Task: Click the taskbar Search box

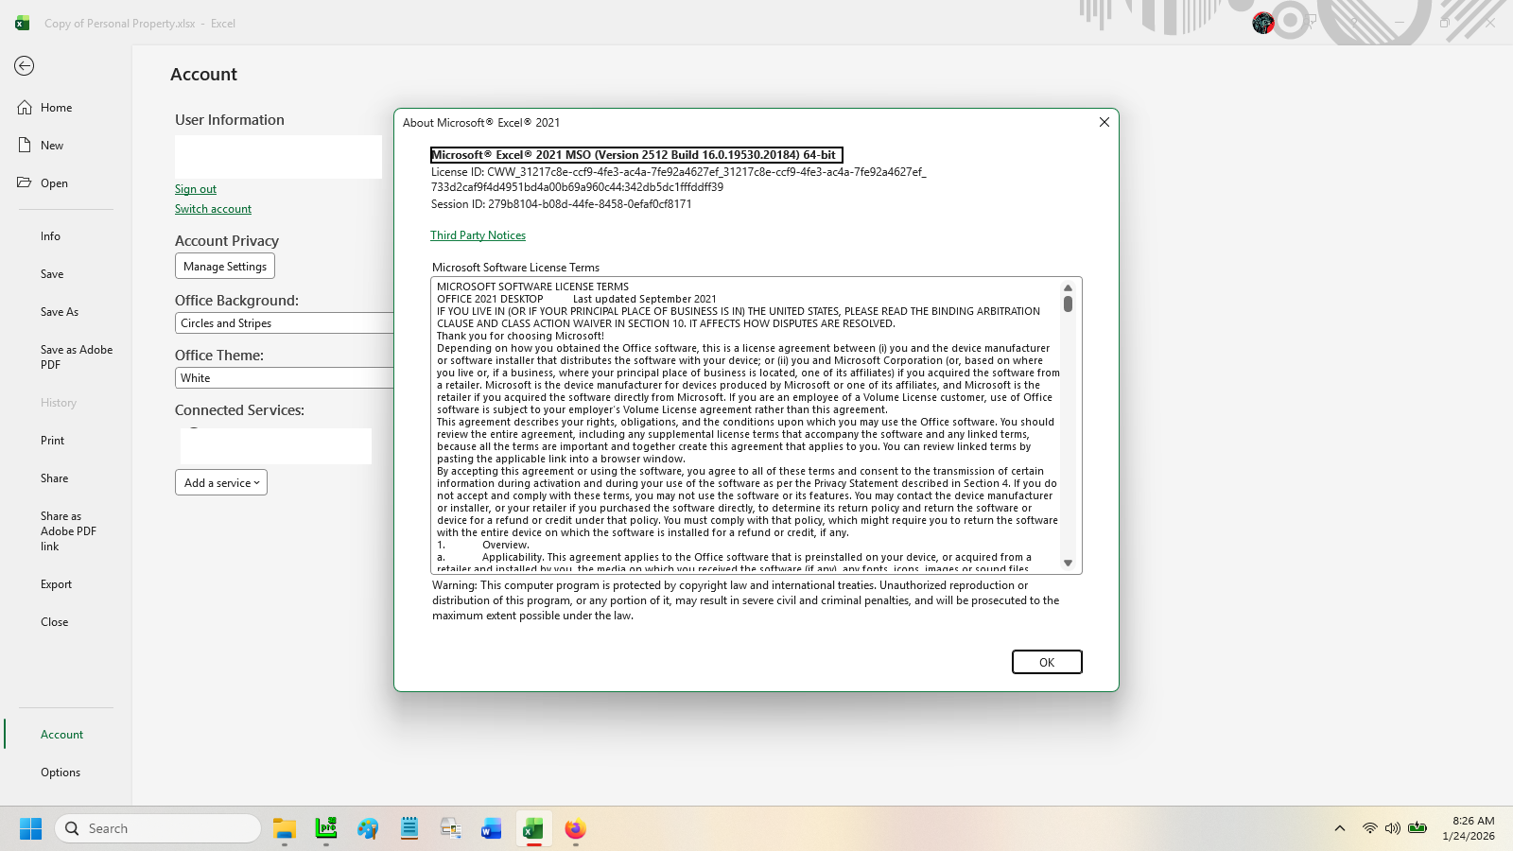Action: tap(158, 829)
